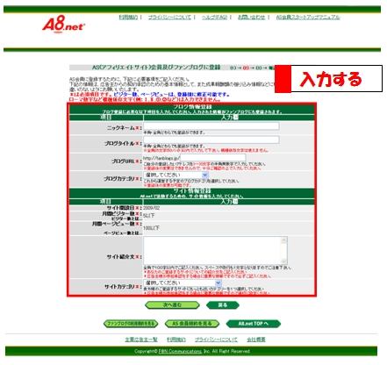Screen dimensions: 387x365
Task: Click the サイト紹介文 scrollbar down arrow
Action: tap(283, 261)
